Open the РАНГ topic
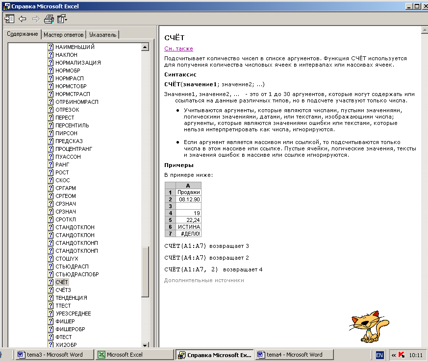Screen dimensions: 428x362 (x=62, y=165)
